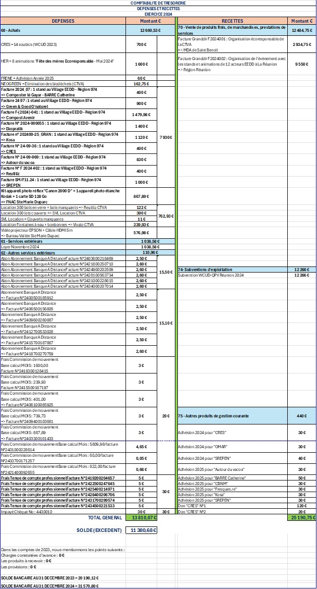
Task: Click the "RECETTES" column header
Action: pyautogui.click(x=232, y=21)
